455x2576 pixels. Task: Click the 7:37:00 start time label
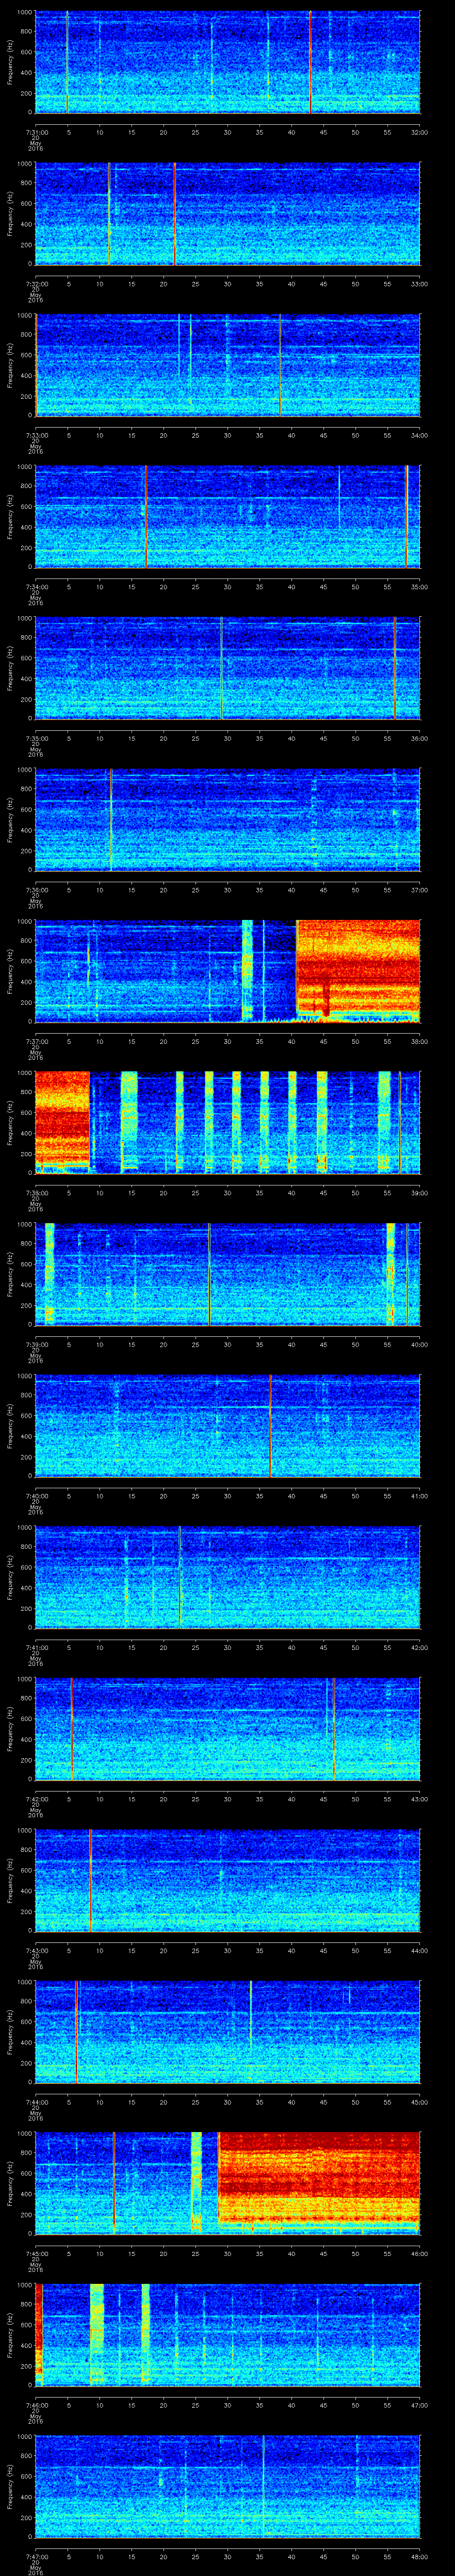click(36, 1041)
